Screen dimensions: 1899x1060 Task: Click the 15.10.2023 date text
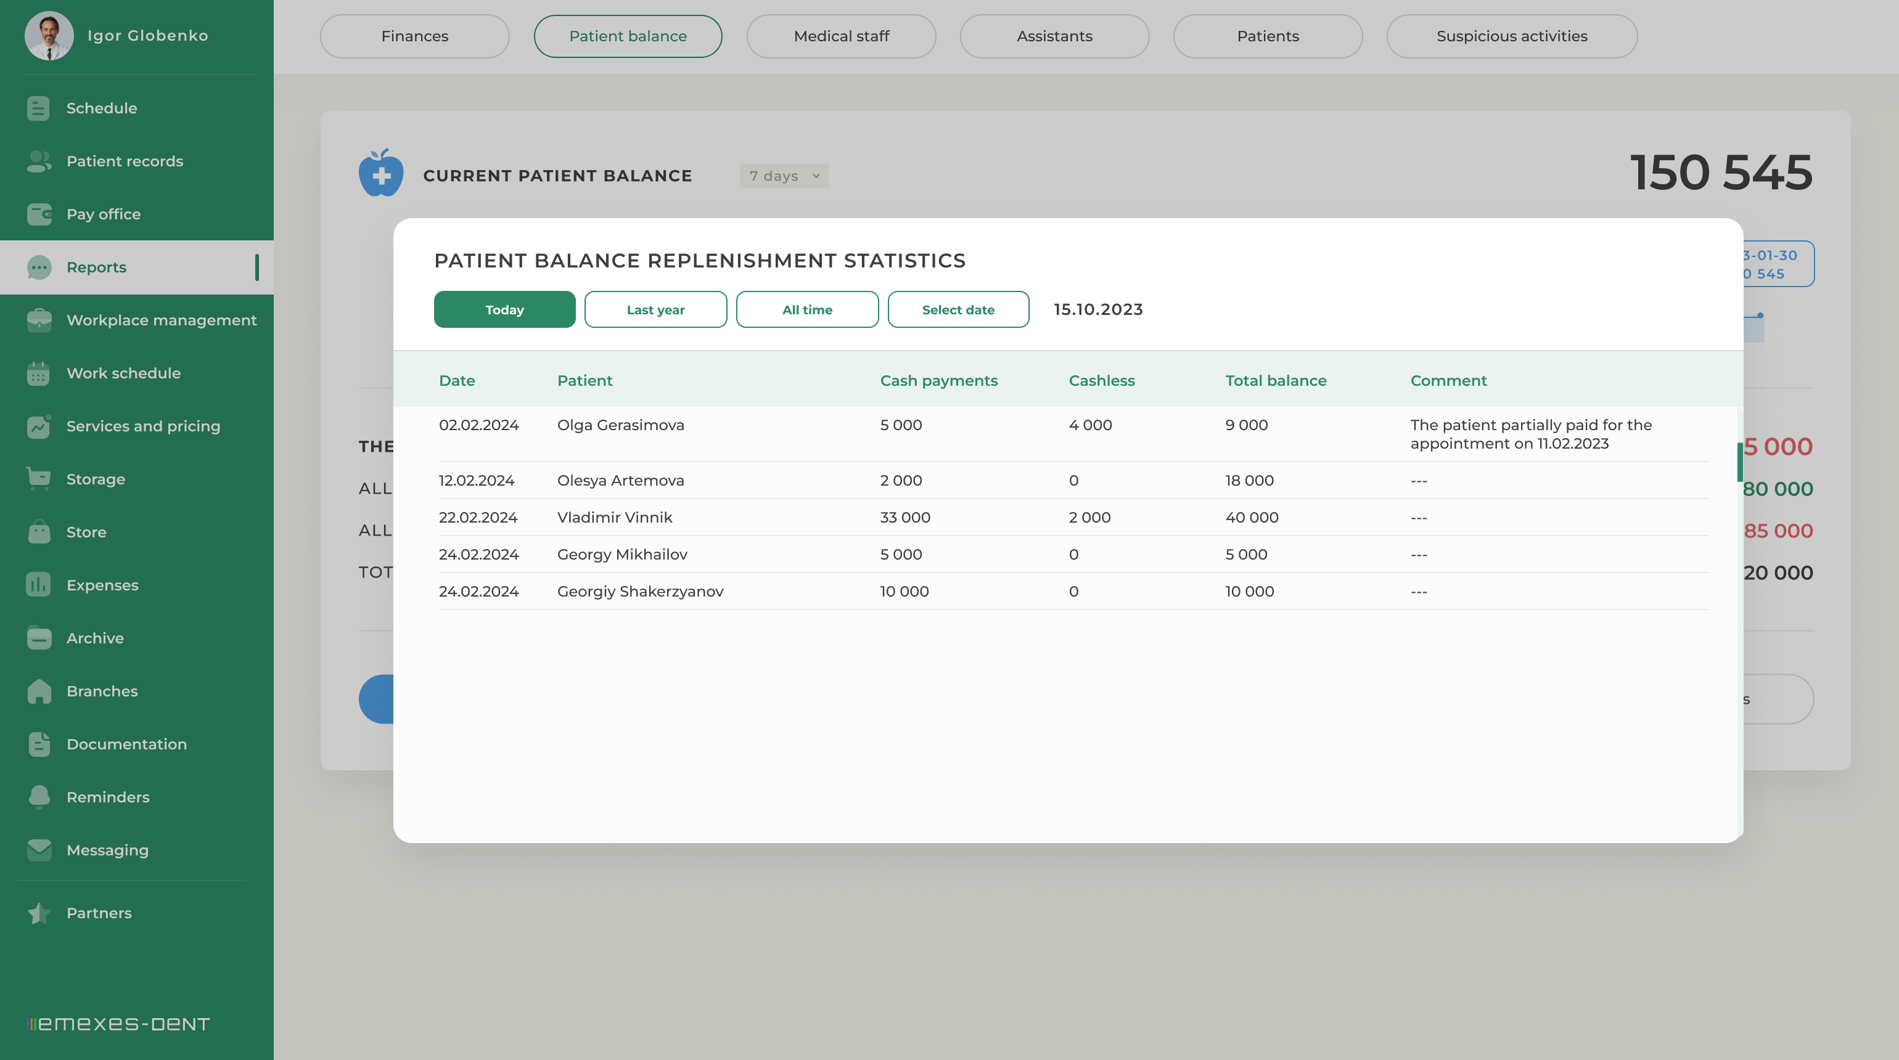(x=1099, y=309)
